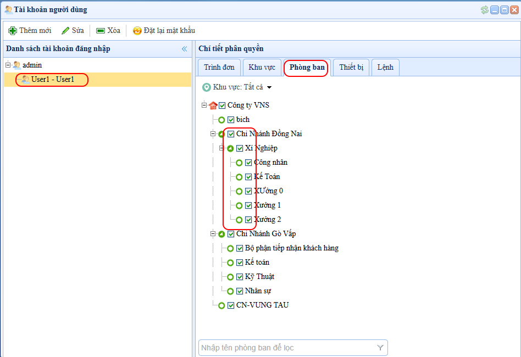Collapse the Chi Nhánh Gò Vấp node
This screenshot has width=521, height=357.
pyautogui.click(x=213, y=234)
